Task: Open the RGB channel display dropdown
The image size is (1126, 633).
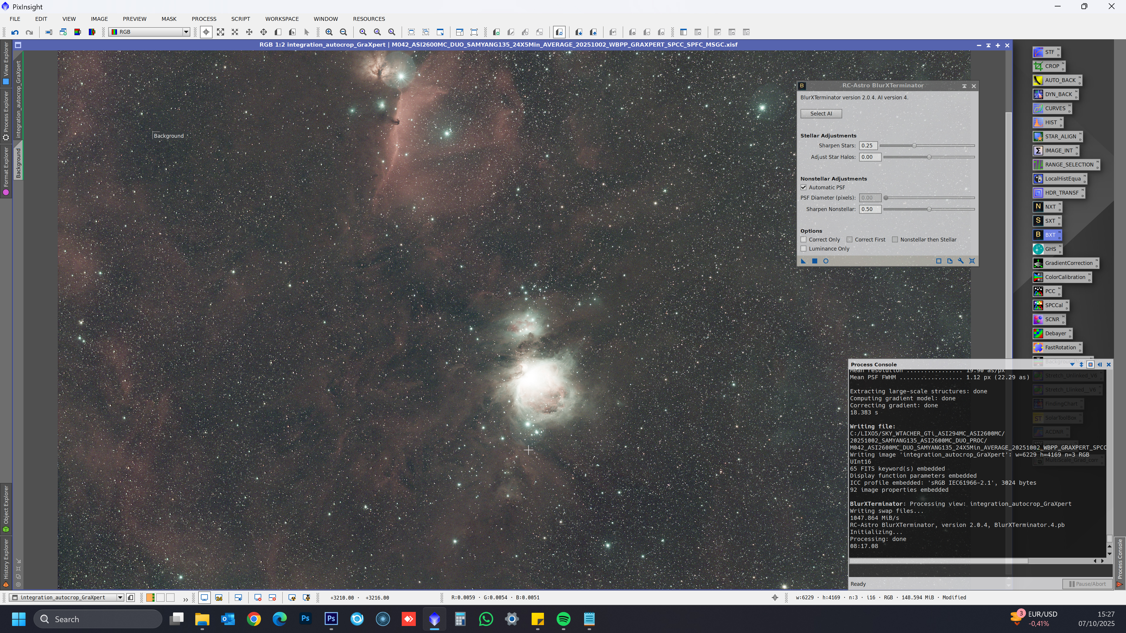Action: tap(186, 32)
